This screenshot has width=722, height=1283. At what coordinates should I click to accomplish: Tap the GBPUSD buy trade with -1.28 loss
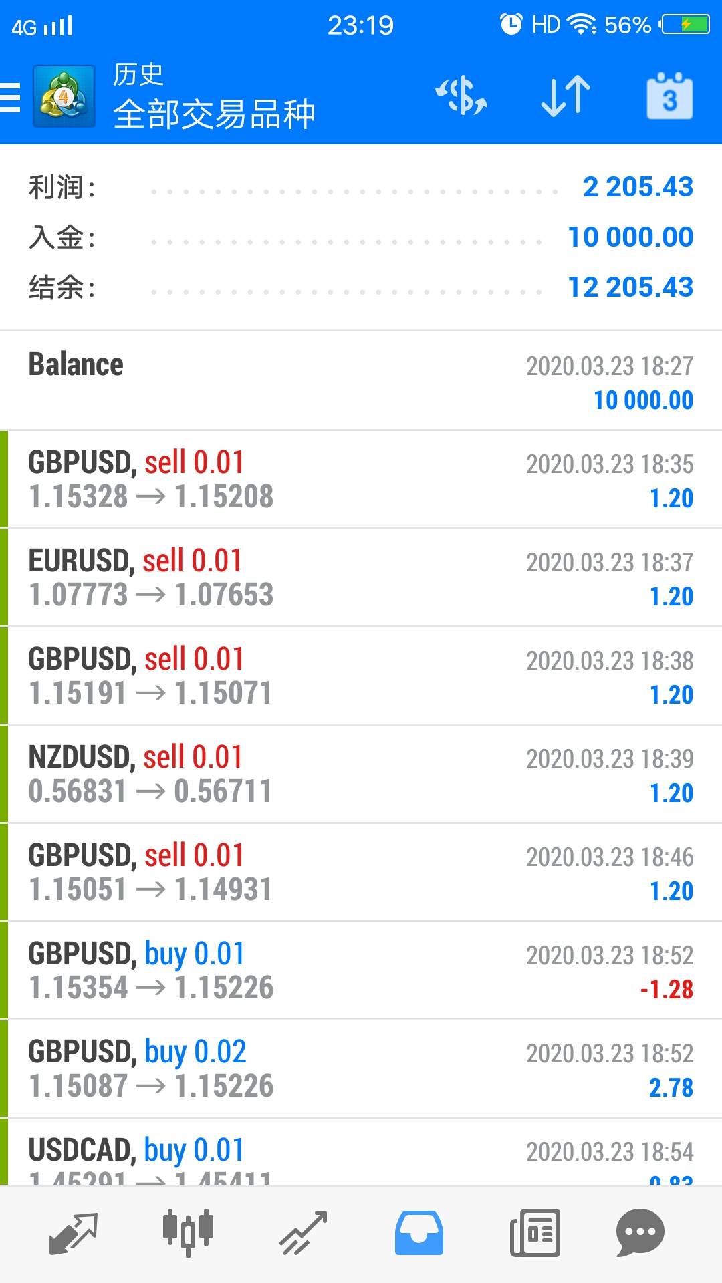pyautogui.click(x=361, y=970)
